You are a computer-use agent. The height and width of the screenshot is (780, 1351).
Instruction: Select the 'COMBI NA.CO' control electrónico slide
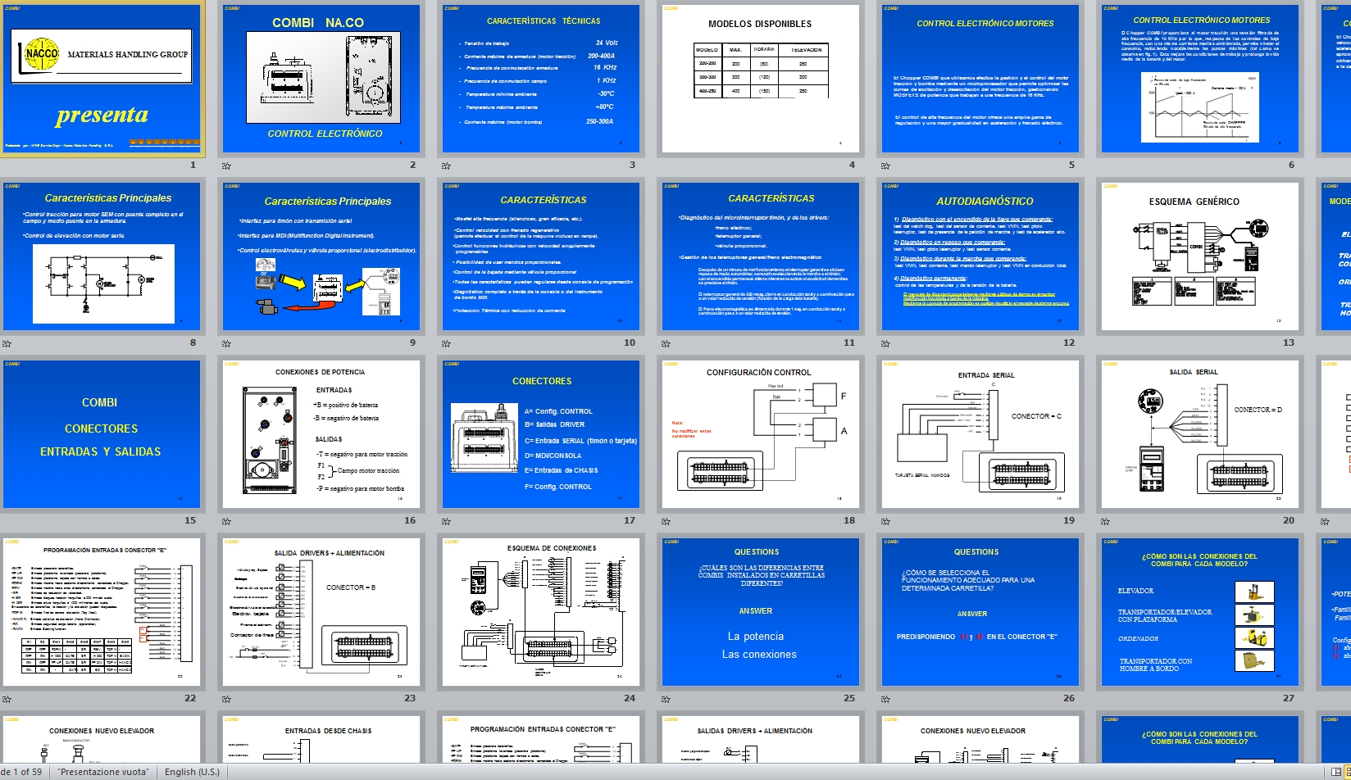(x=321, y=79)
